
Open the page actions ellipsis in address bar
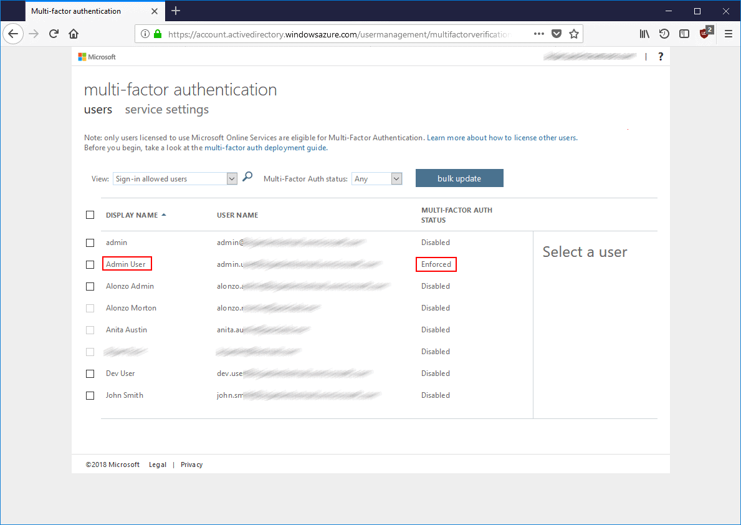point(538,34)
